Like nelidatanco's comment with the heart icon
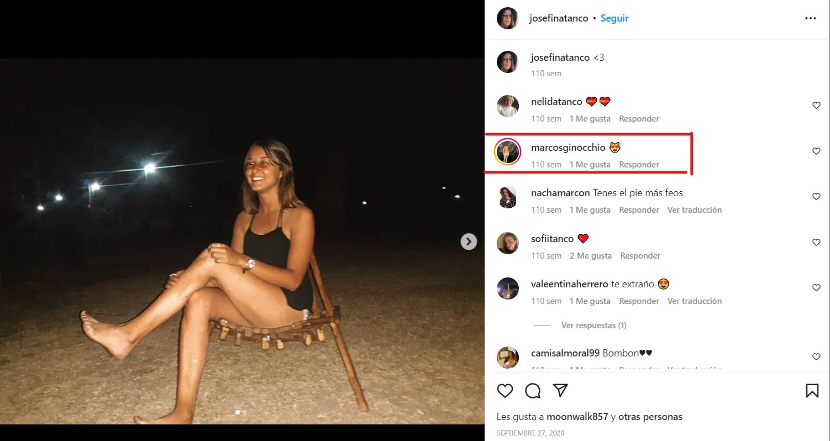This screenshot has height=441, width=830. click(816, 105)
